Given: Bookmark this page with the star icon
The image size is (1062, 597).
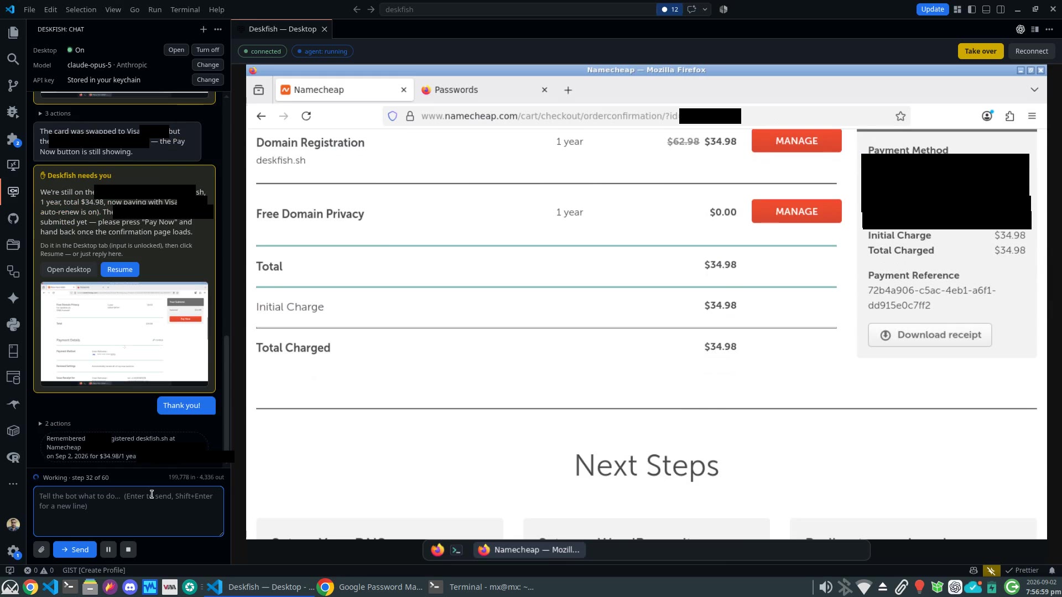Looking at the screenshot, I should (900, 116).
